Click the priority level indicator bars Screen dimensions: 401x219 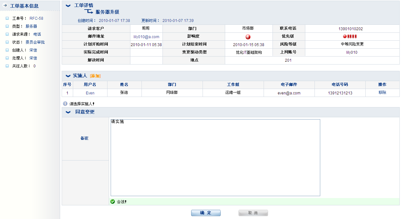350,37
